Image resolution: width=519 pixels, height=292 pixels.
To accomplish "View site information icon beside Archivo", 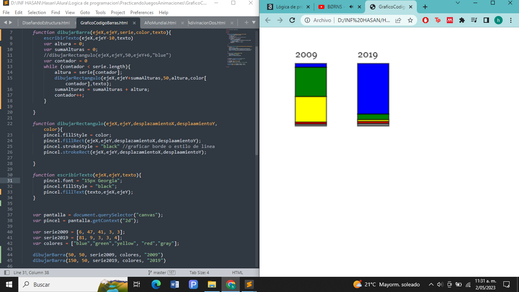I will [307, 20].
